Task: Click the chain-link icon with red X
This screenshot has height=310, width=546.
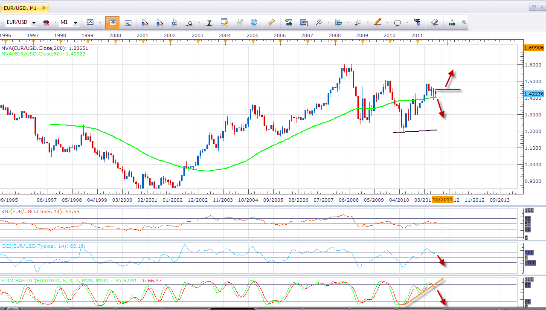Action: pyautogui.click(x=46, y=23)
